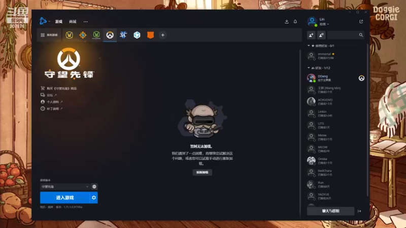Image resolution: width=406 pixels, height=228 pixels.
Task: Open the StarCraft II game tab
Action: (123, 35)
